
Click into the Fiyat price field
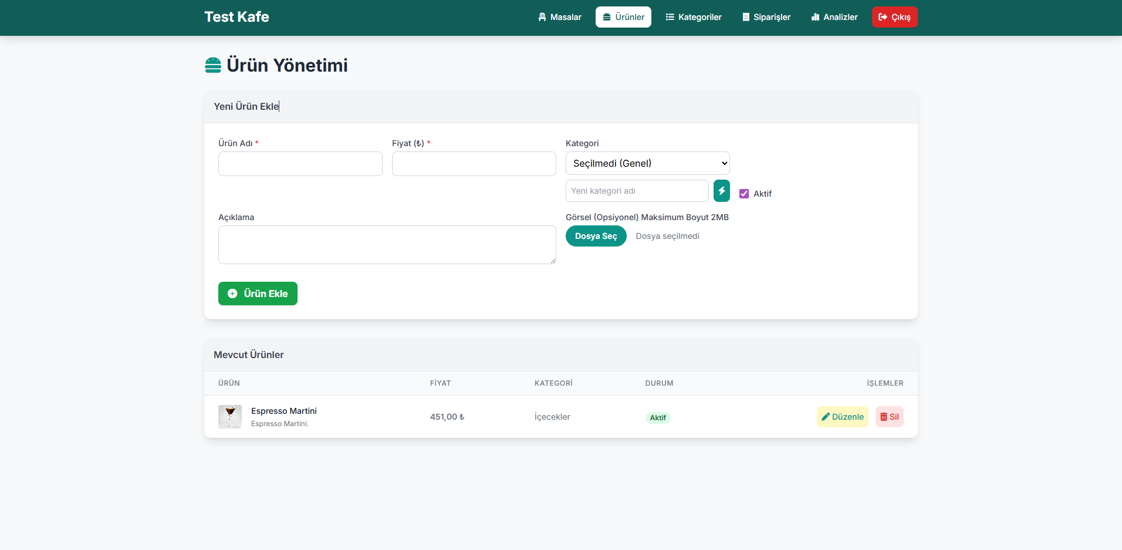click(x=474, y=164)
